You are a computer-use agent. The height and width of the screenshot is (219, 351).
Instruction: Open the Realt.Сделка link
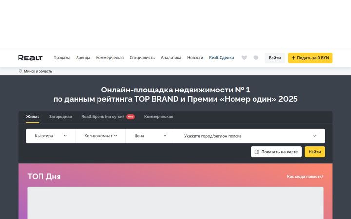tap(221, 58)
